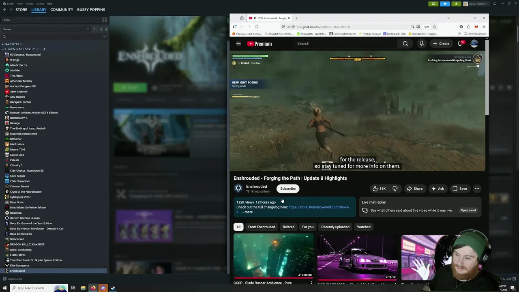519x292 pixels.
Task: Switch Steam library to collections grid view
Action: (x=104, y=20)
